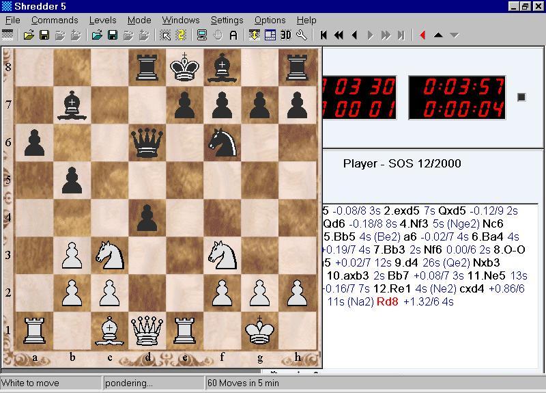546x393 pixels.
Task: Open the Commands menu
Action: pyautogui.click(x=55, y=21)
